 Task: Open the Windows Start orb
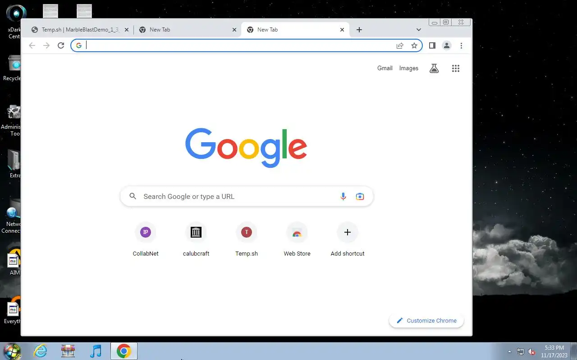click(x=12, y=351)
